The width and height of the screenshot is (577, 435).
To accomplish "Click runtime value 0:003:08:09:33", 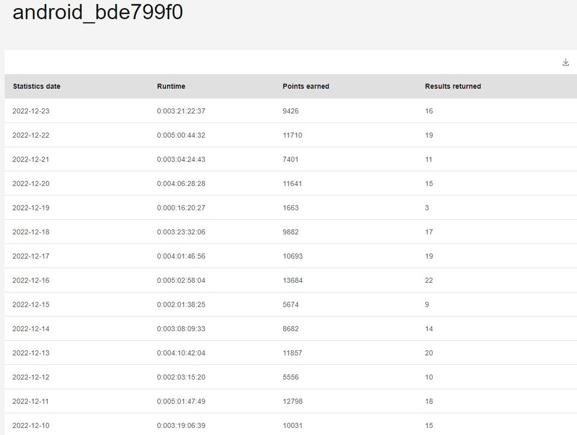I will click(181, 329).
